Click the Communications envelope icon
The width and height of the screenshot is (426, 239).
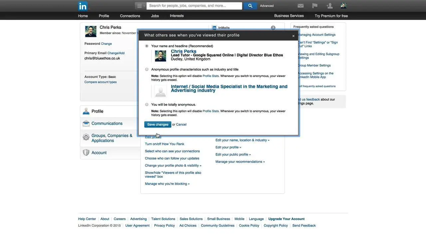tap(86, 123)
